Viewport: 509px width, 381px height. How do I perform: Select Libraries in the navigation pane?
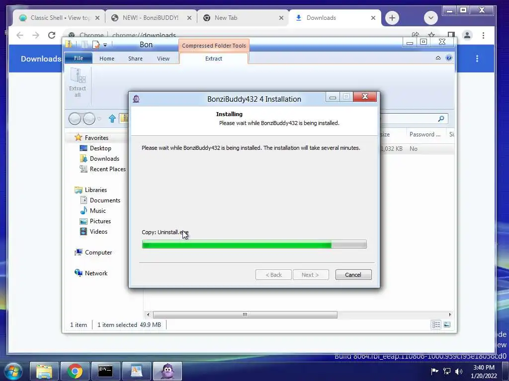pyautogui.click(x=96, y=190)
